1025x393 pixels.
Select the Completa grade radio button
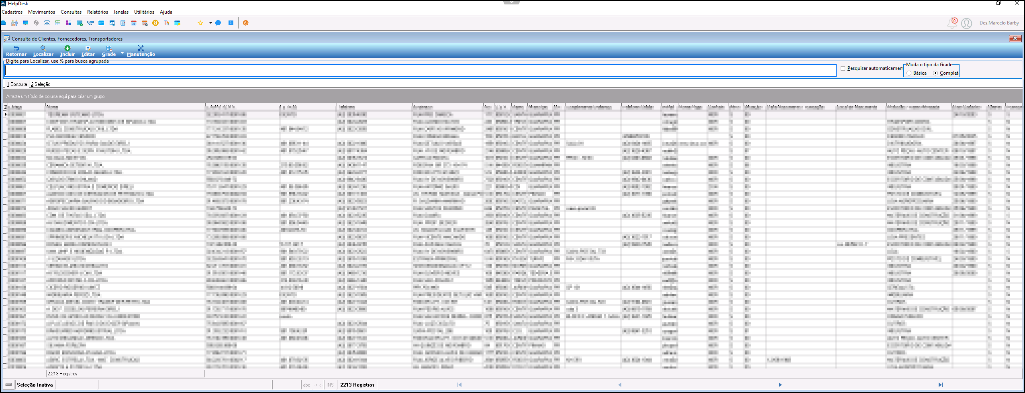(x=935, y=73)
